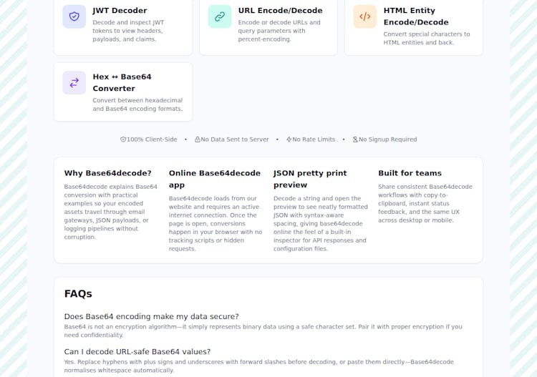Expand the URL-safe Base64 FAQ question
The image size is (537, 377).
tap(137, 351)
